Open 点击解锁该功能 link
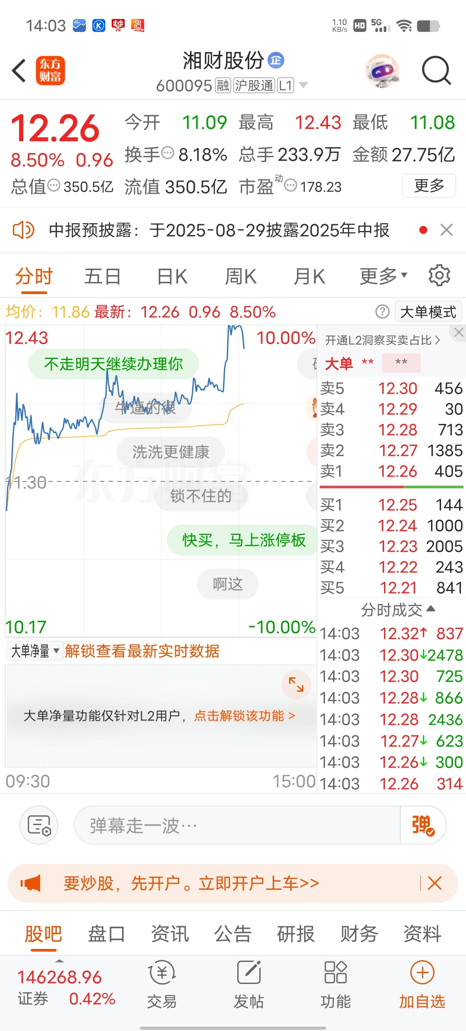Viewport: 466px width, 1031px height. pos(245,716)
